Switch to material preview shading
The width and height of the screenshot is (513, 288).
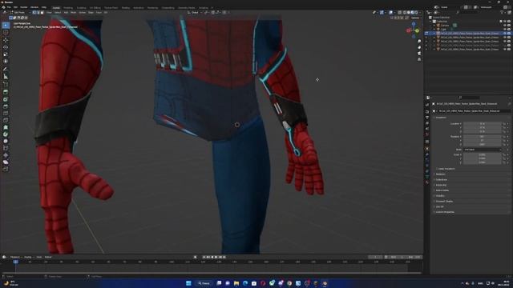click(x=413, y=13)
